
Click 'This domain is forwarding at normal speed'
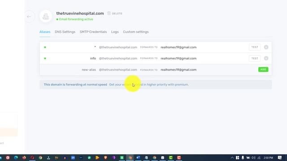(x=75, y=85)
